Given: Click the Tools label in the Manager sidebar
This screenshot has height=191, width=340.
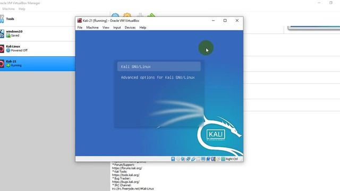Looking at the screenshot, I should coord(10,19).
